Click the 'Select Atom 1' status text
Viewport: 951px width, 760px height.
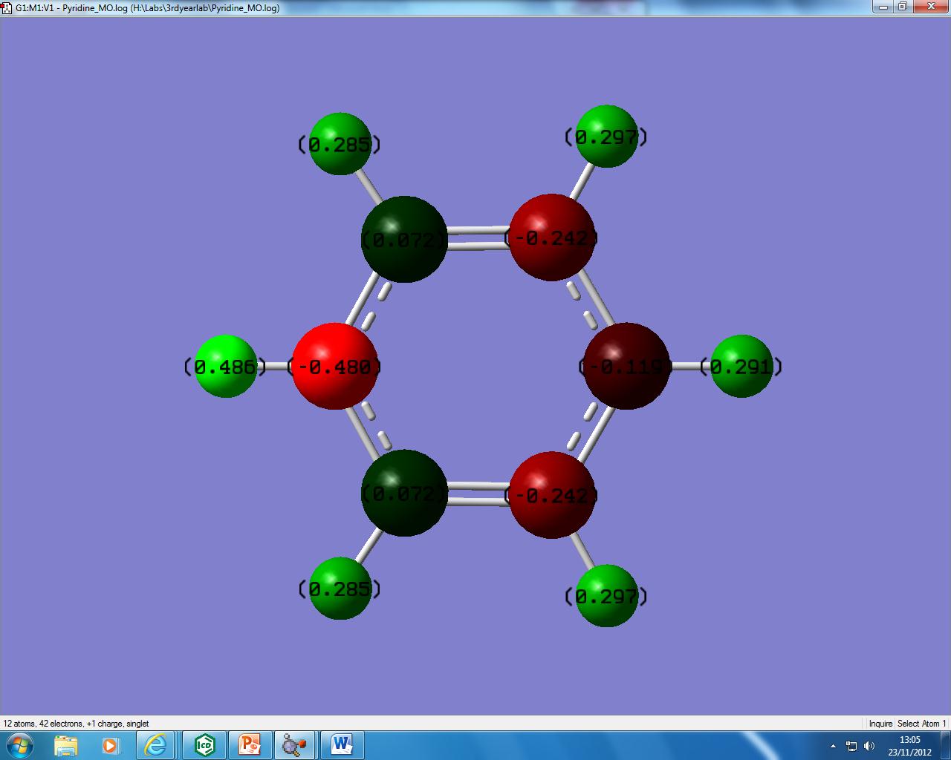pos(922,724)
